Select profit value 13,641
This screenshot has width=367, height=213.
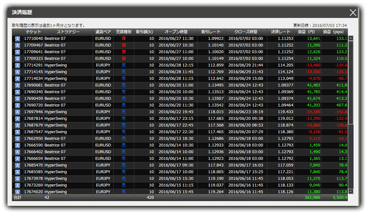click(x=314, y=39)
